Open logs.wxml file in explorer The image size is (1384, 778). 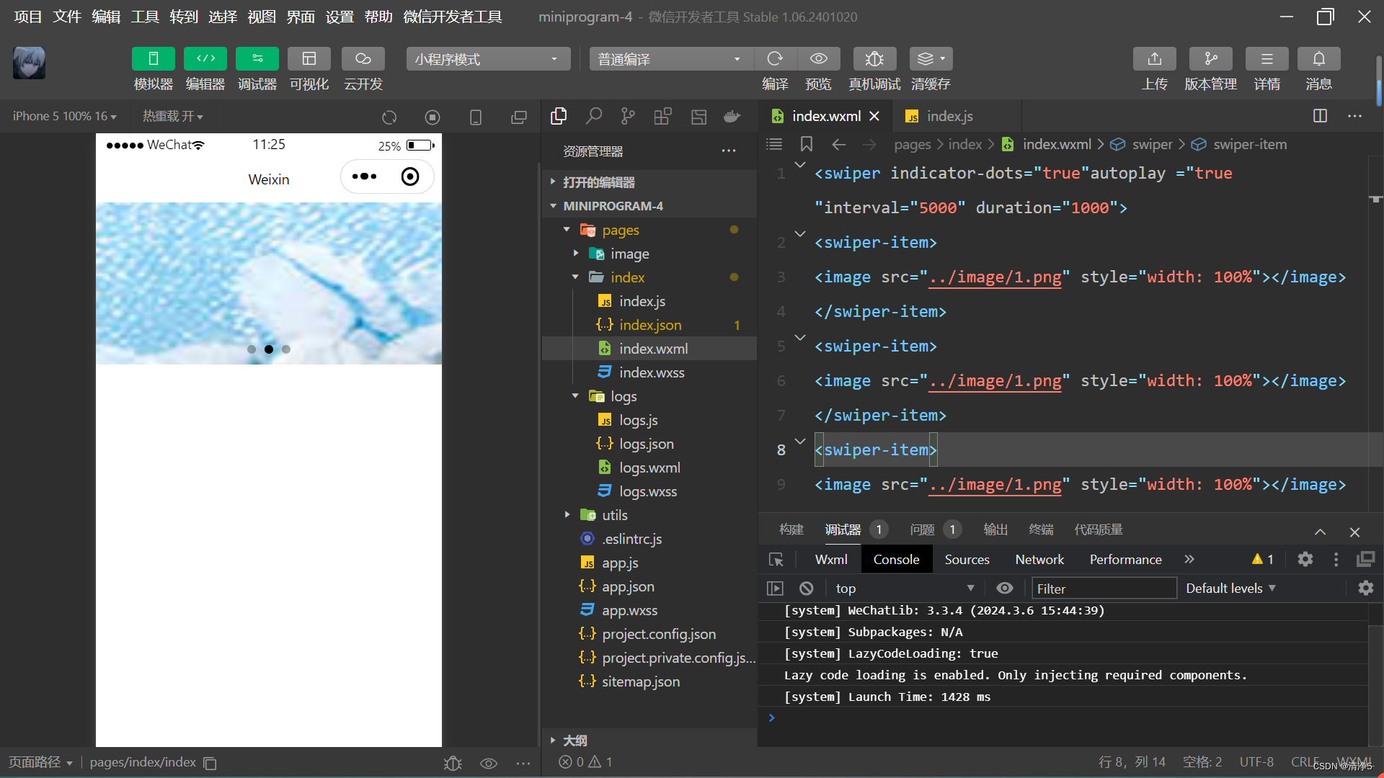(649, 468)
